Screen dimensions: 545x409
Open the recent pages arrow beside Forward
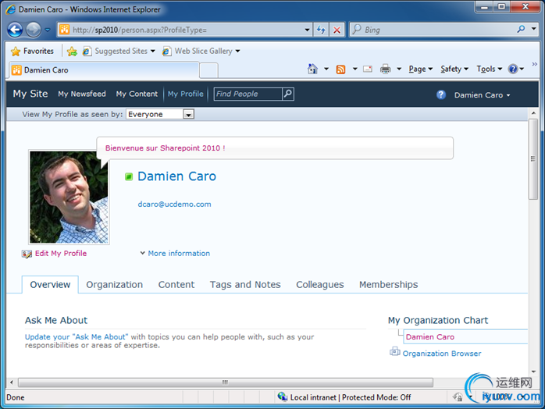coord(48,30)
